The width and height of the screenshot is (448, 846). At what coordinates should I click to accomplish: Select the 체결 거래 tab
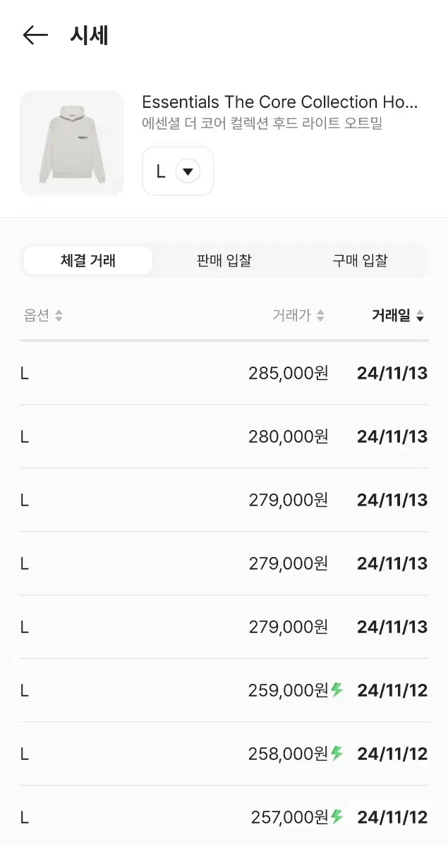pyautogui.click(x=88, y=261)
